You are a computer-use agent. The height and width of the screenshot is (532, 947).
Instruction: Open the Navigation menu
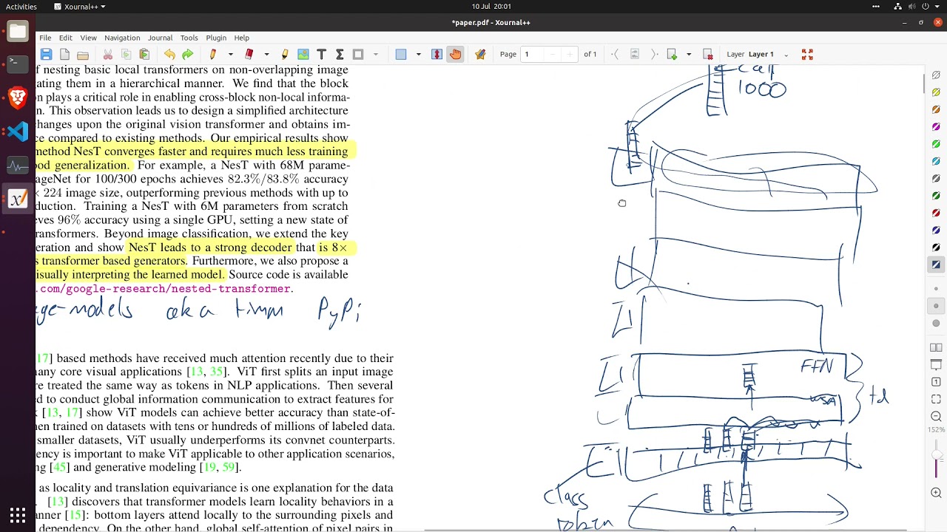coord(122,38)
